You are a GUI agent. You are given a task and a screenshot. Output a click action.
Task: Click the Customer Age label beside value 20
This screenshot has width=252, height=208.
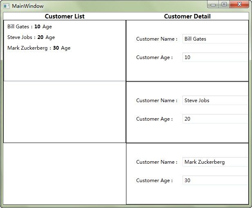point(155,119)
